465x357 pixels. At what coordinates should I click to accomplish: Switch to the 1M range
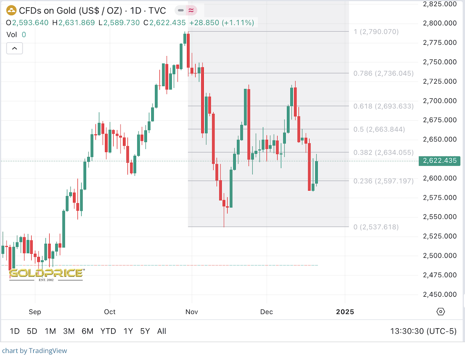(50, 331)
